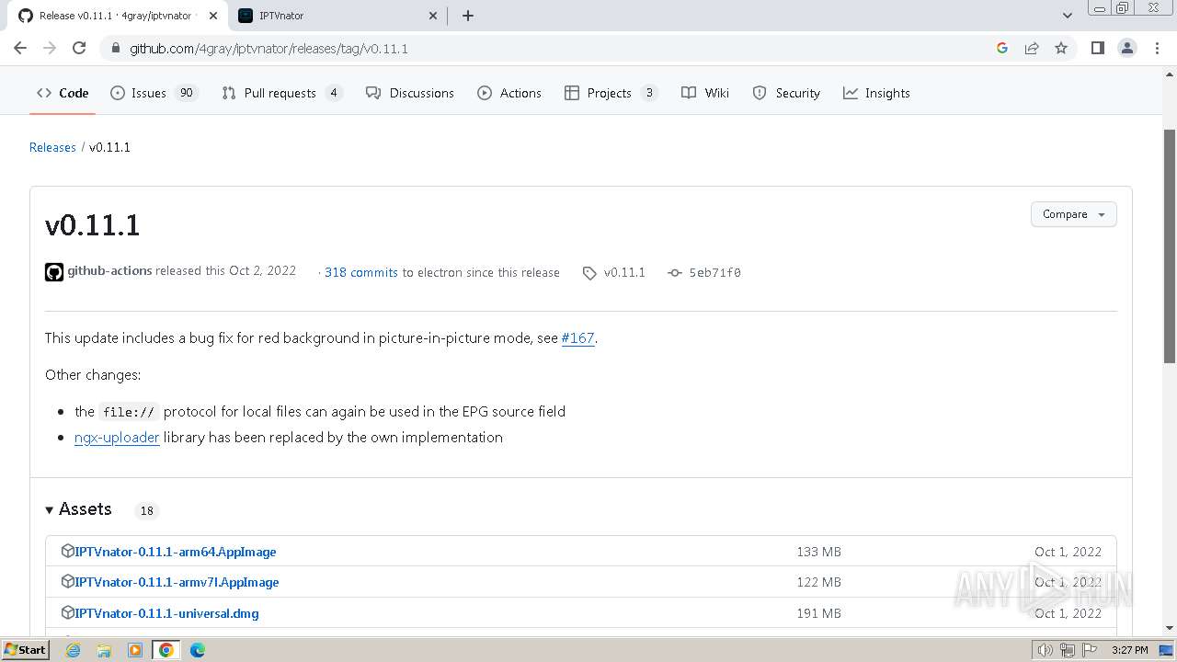The image size is (1177, 662).
Task: Open the 318 commits link
Action: [361, 272]
